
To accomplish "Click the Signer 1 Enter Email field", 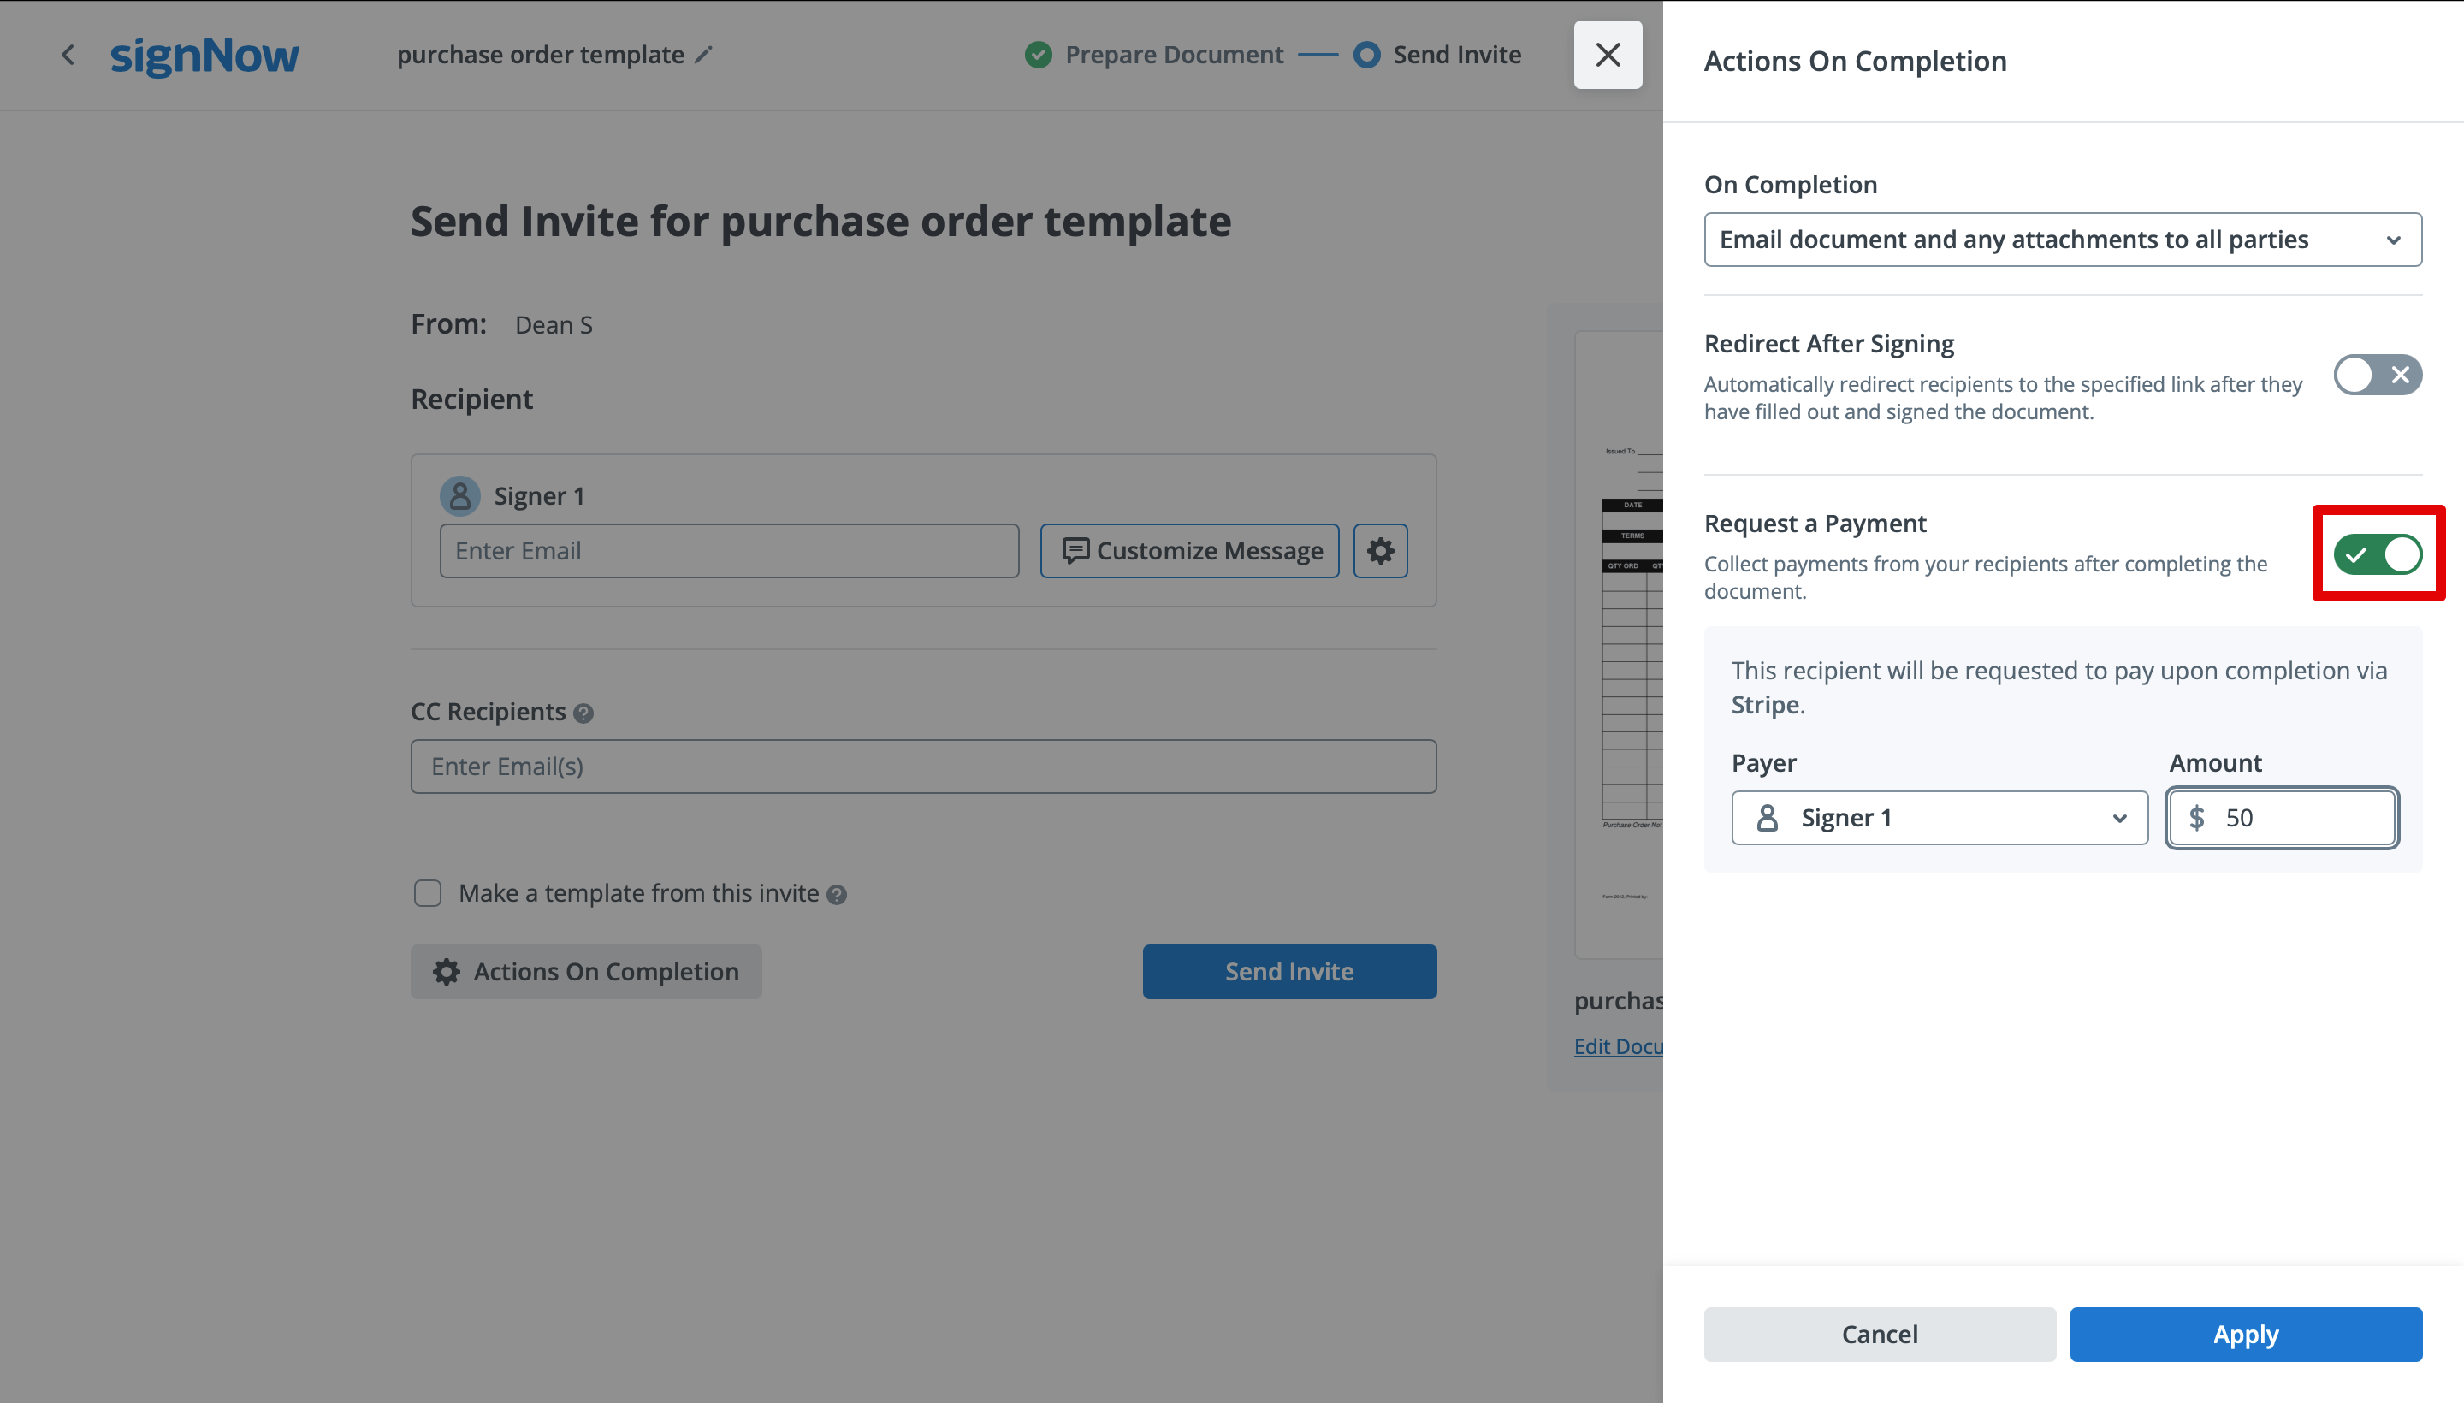I will pos(728,551).
